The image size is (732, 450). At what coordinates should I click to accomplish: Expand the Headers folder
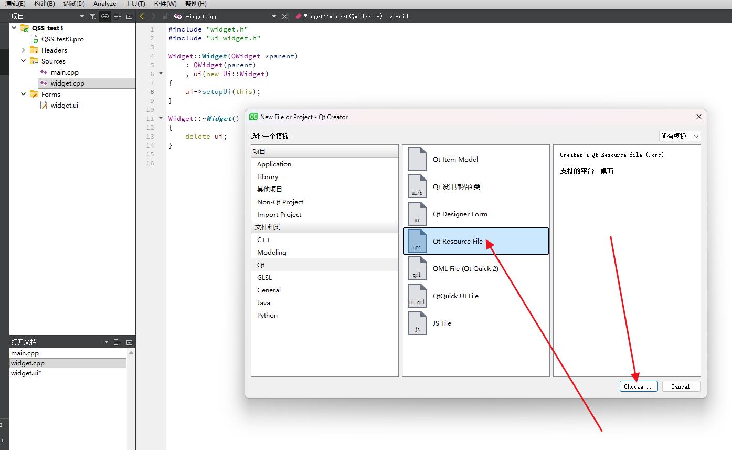[x=24, y=50]
